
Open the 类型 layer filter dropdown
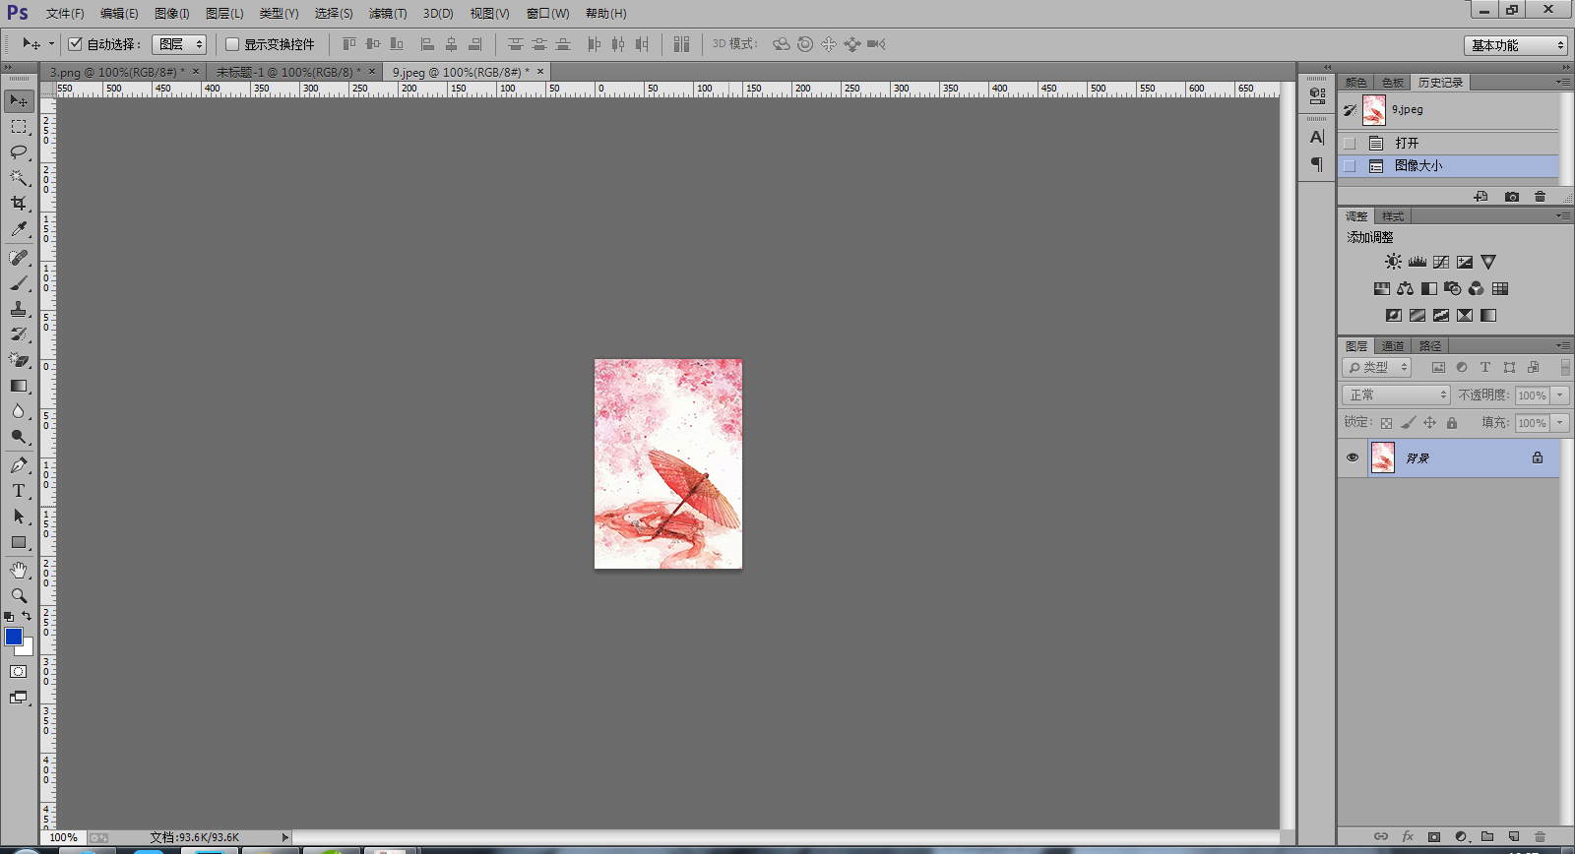point(1376,367)
